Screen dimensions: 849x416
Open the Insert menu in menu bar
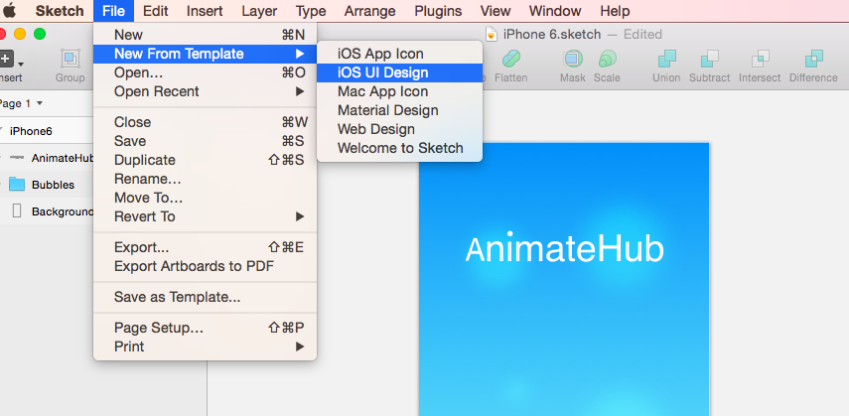point(205,11)
